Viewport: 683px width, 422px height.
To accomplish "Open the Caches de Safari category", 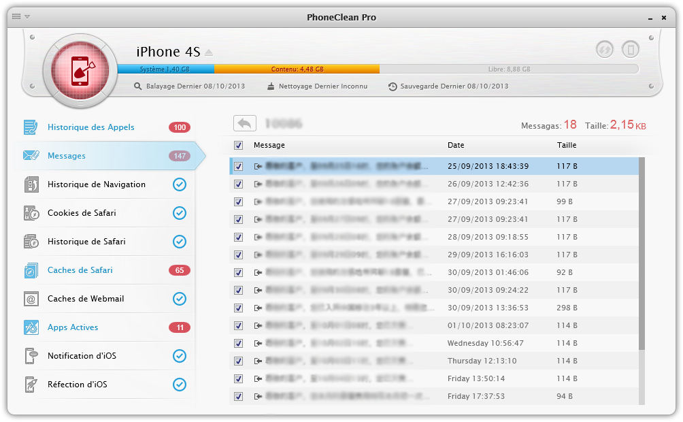I will (x=106, y=270).
